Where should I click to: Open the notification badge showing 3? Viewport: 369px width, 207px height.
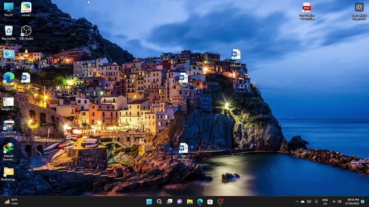363,202
